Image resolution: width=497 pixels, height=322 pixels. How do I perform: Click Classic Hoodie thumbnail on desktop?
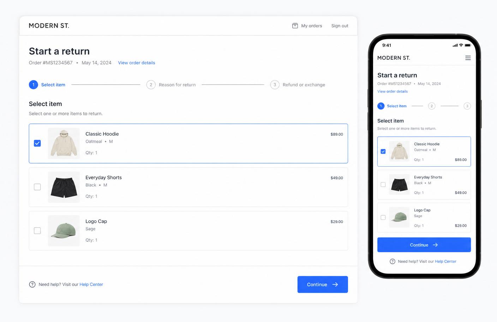pos(64,143)
